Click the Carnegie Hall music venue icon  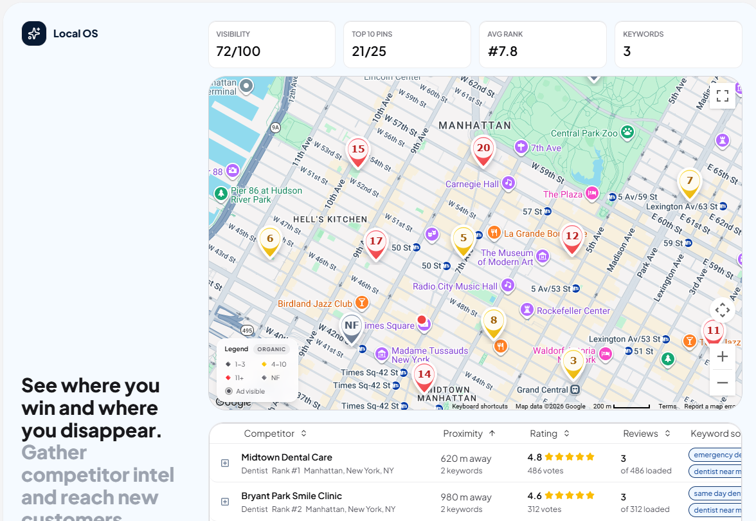(x=508, y=183)
